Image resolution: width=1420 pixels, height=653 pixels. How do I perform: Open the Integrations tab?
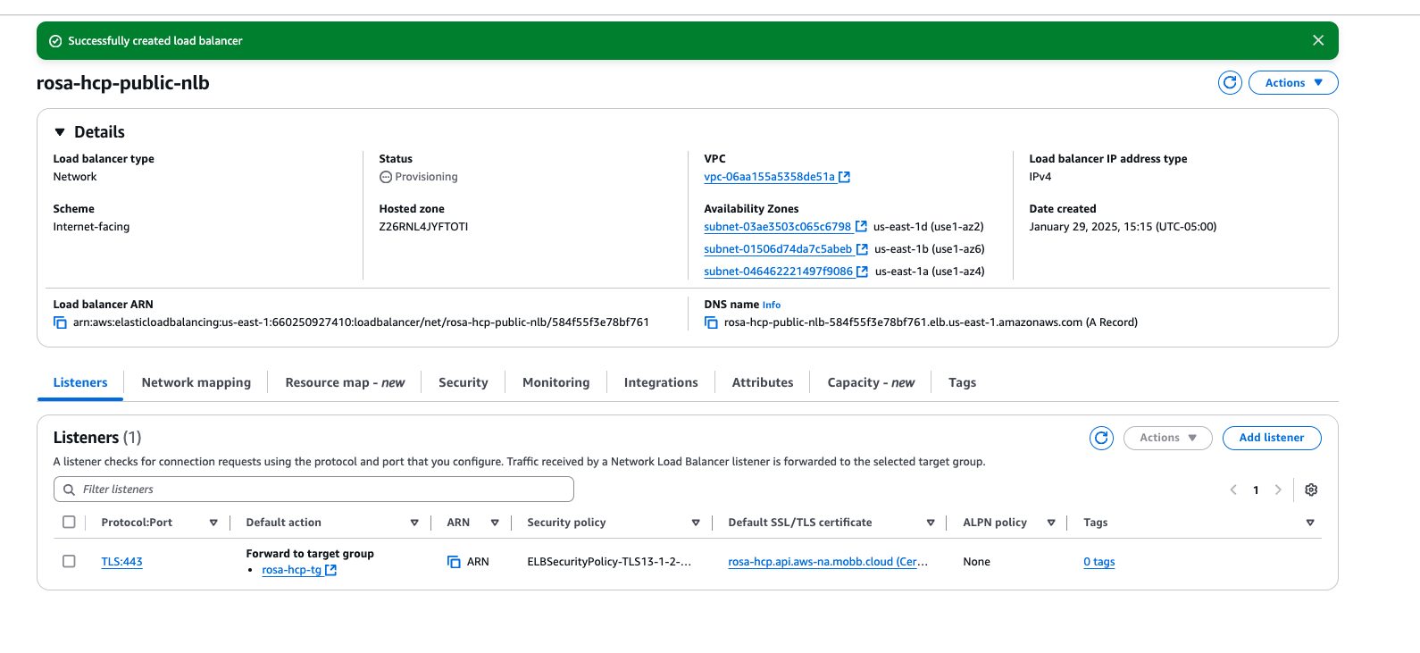[x=661, y=382]
